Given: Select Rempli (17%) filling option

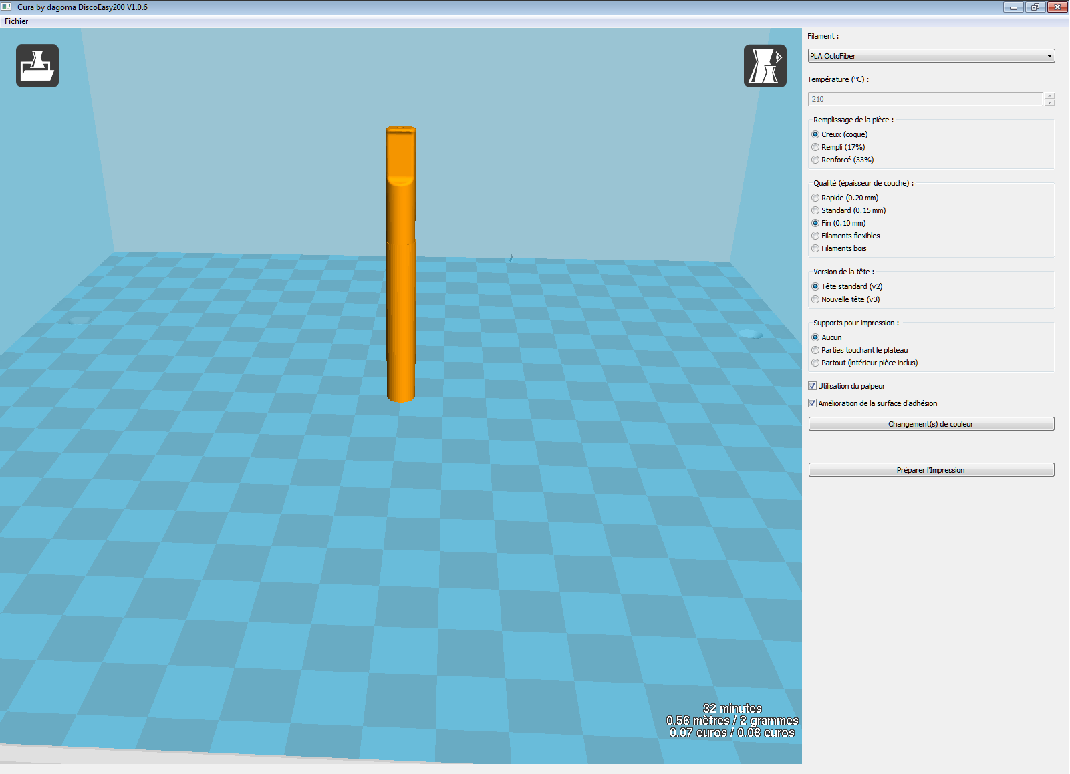Looking at the screenshot, I should [x=838, y=147].
